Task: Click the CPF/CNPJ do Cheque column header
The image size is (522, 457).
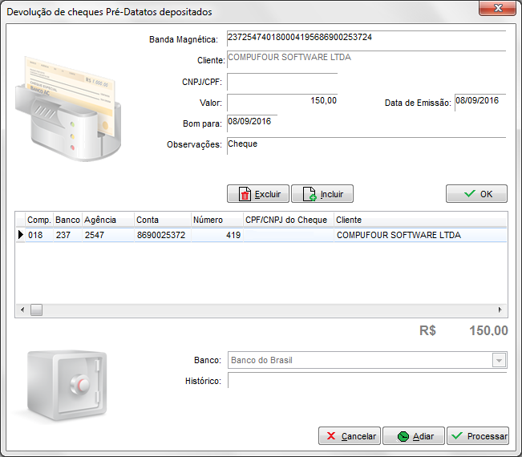Action: tap(288, 220)
